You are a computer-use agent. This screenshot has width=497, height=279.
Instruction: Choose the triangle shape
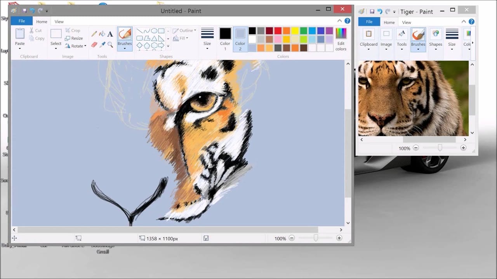(155, 38)
